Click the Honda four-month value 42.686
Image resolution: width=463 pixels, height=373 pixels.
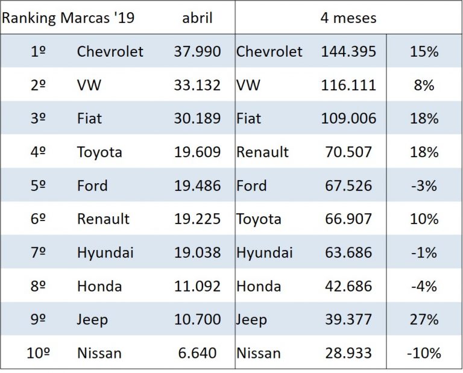pyautogui.click(x=348, y=286)
